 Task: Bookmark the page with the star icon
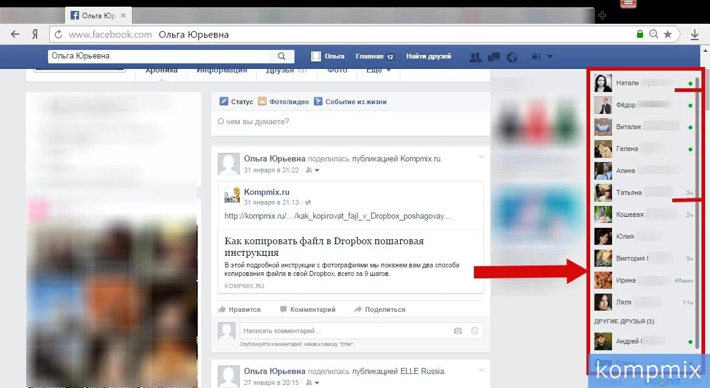(x=667, y=34)
